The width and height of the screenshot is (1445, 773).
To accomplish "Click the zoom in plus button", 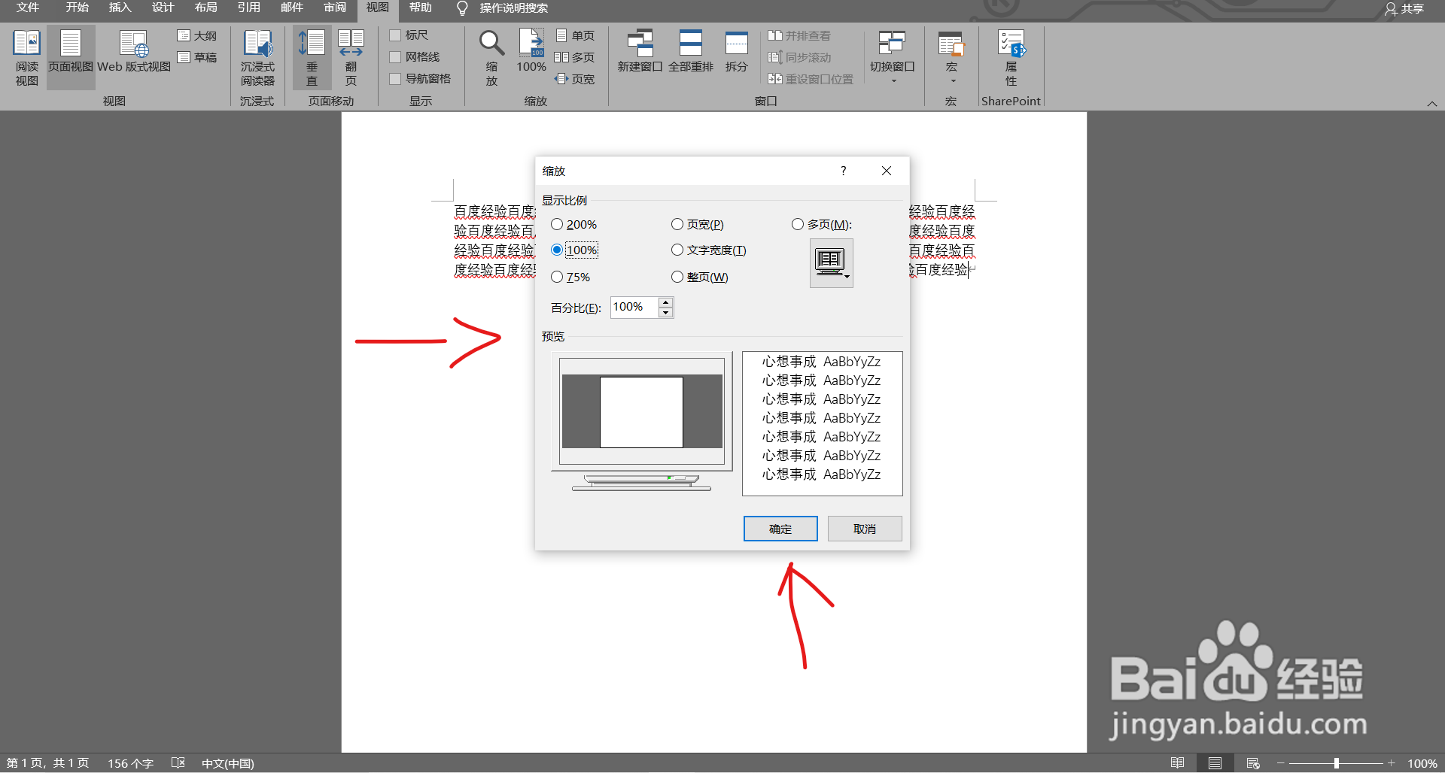I will [1392, 763].
